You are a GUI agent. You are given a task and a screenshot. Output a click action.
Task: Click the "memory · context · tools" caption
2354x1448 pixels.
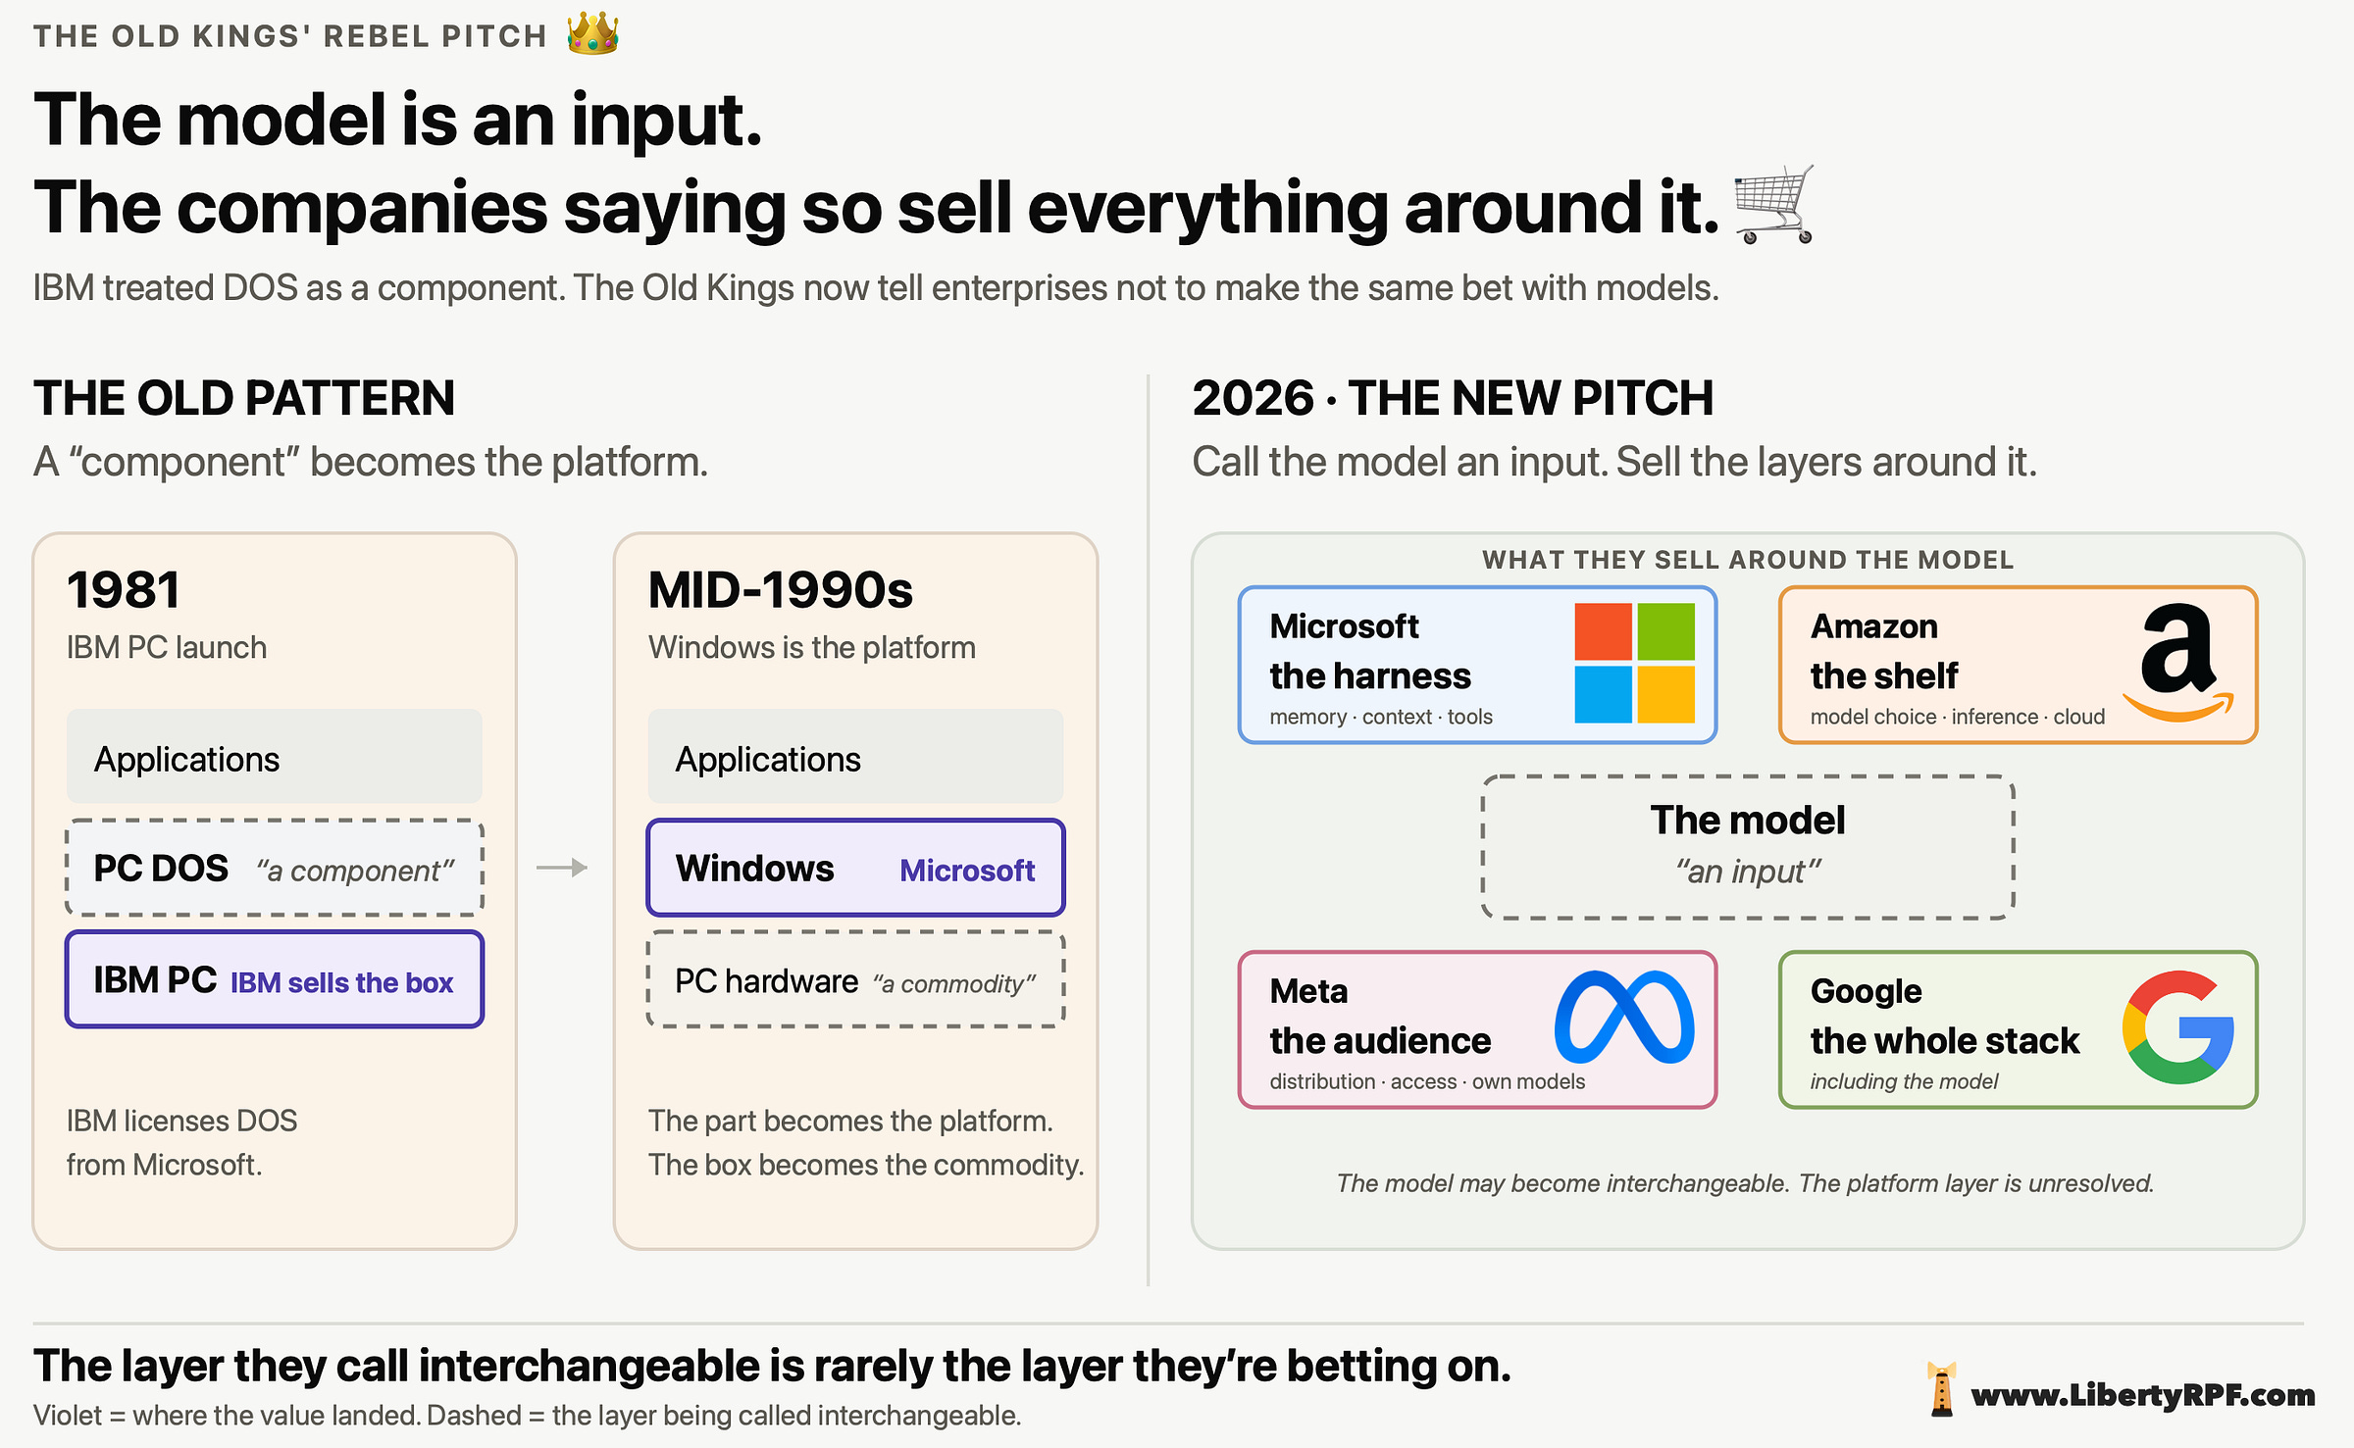coord(1381,717)
